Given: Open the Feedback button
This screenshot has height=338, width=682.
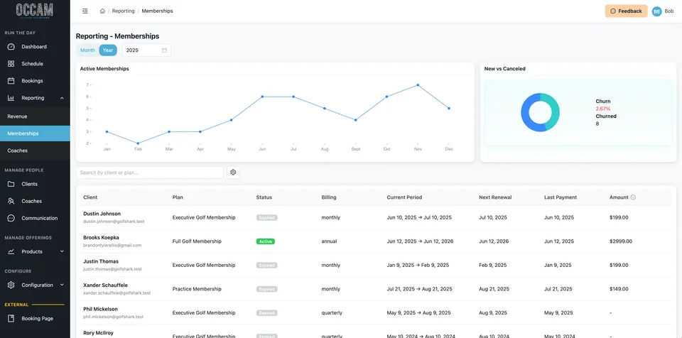Looking at the screenshot, I should point(626,11).
